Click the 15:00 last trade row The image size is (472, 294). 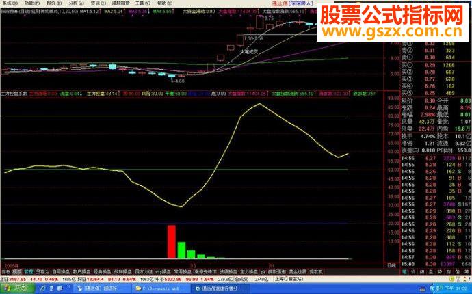click(x=436, y=264)
